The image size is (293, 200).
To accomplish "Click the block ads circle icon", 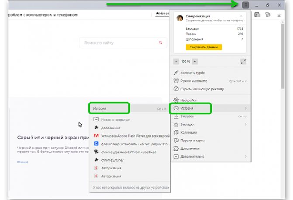I will pos(176,89).
